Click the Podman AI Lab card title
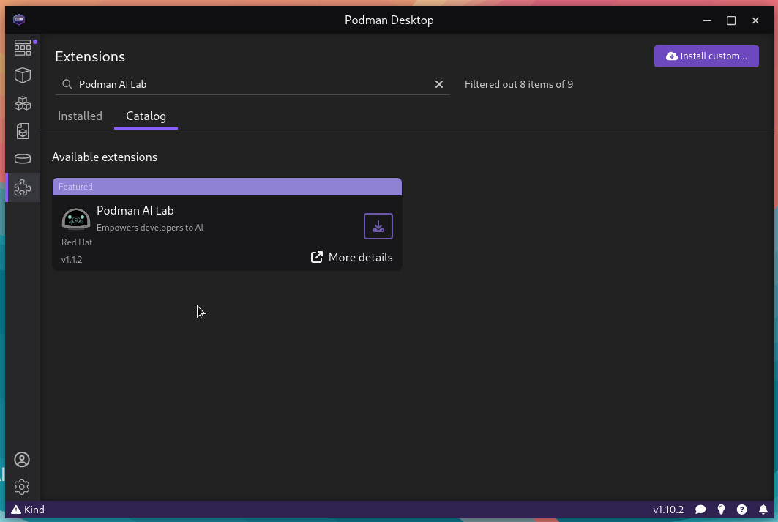 pyautogui.click(x=135, y=210)
